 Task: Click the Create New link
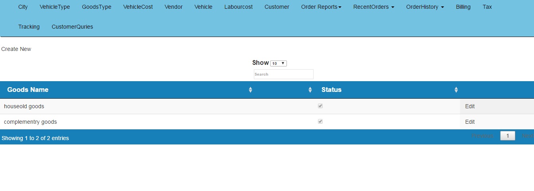(16, 49)
